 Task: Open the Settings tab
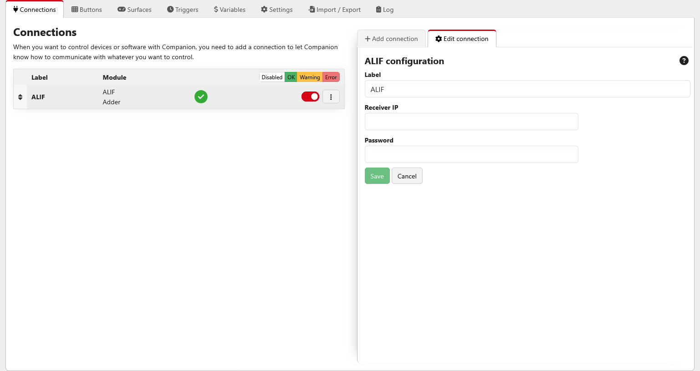(276, 10)
